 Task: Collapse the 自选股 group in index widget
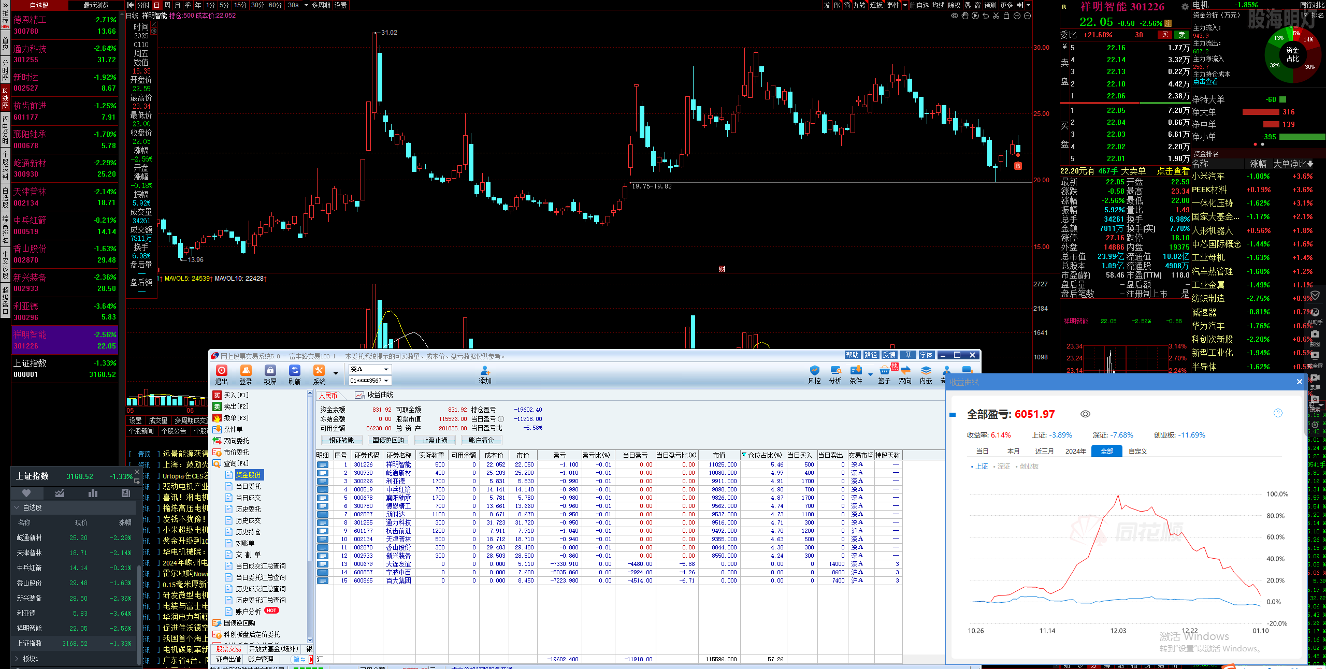pyautogui.click(x=17, y=508)
